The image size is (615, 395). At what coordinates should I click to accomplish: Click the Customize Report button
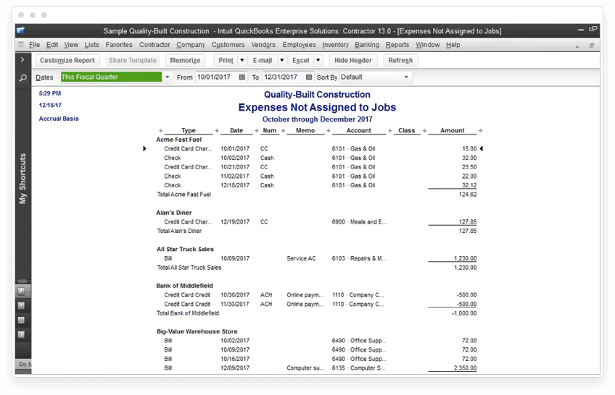pos(67,60)
